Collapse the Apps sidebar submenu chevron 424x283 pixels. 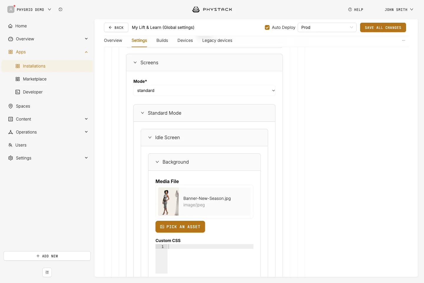point(86,52)
